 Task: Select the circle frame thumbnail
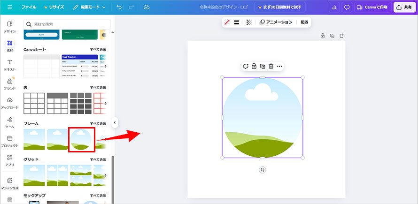(x=81, y=139)
